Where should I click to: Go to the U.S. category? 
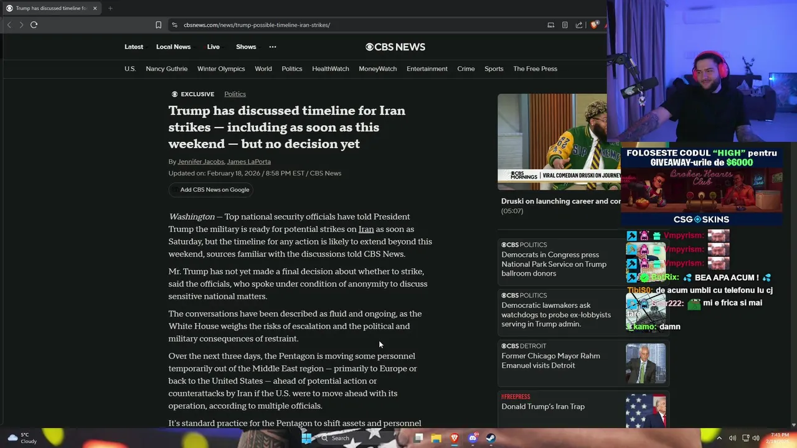[x=130, y=68]
